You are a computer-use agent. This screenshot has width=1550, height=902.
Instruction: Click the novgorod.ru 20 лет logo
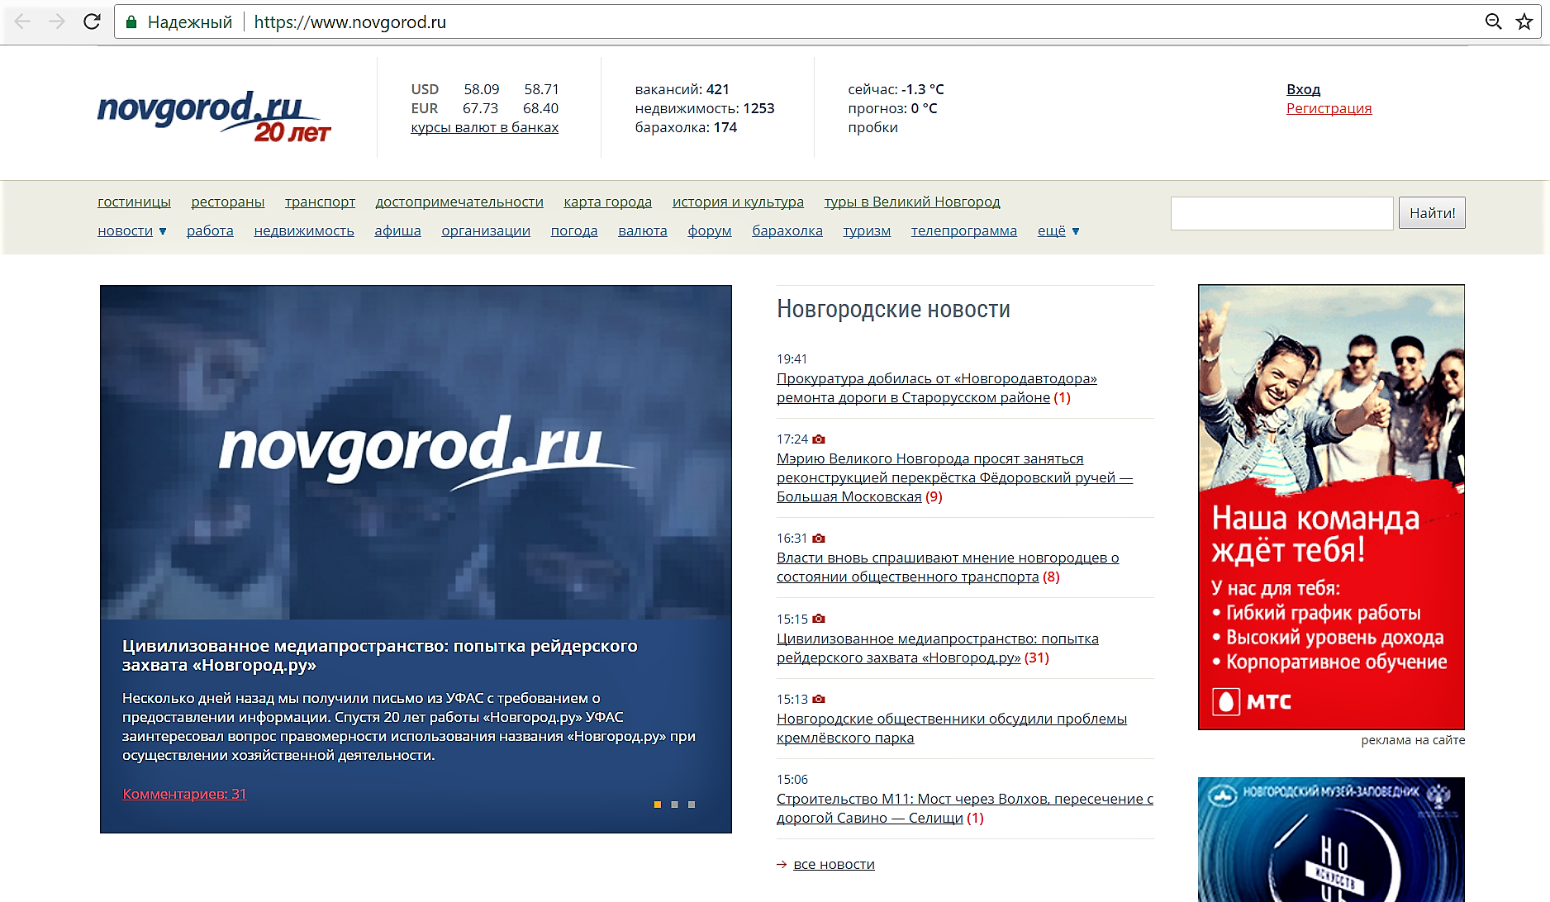click(x=213, y=116)
